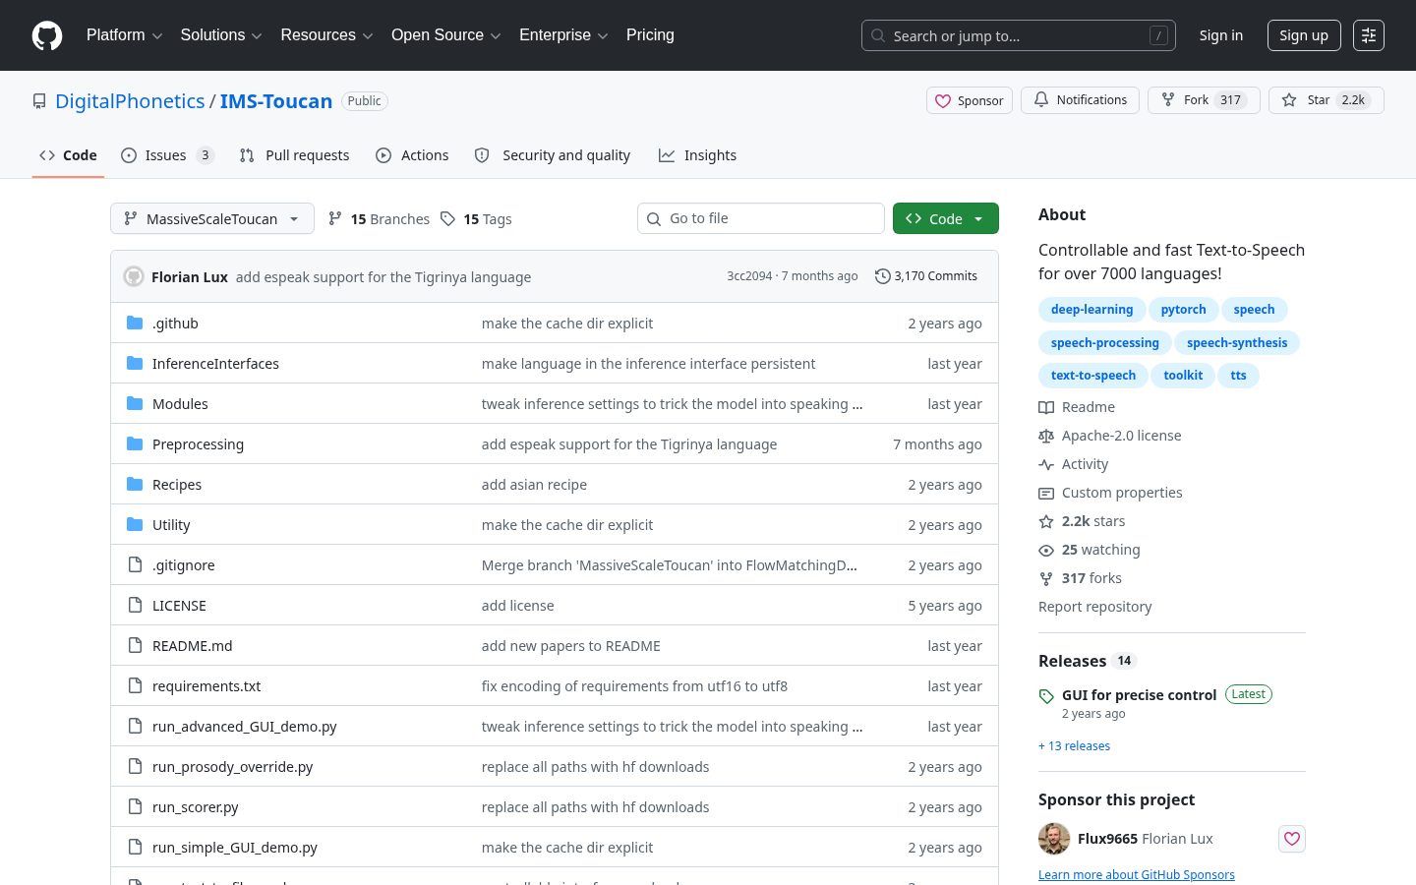Select the text-to-speech topic tag
Image resolution: width=1416 pixels, height=885 pixels.
[x=1092, y=376]
